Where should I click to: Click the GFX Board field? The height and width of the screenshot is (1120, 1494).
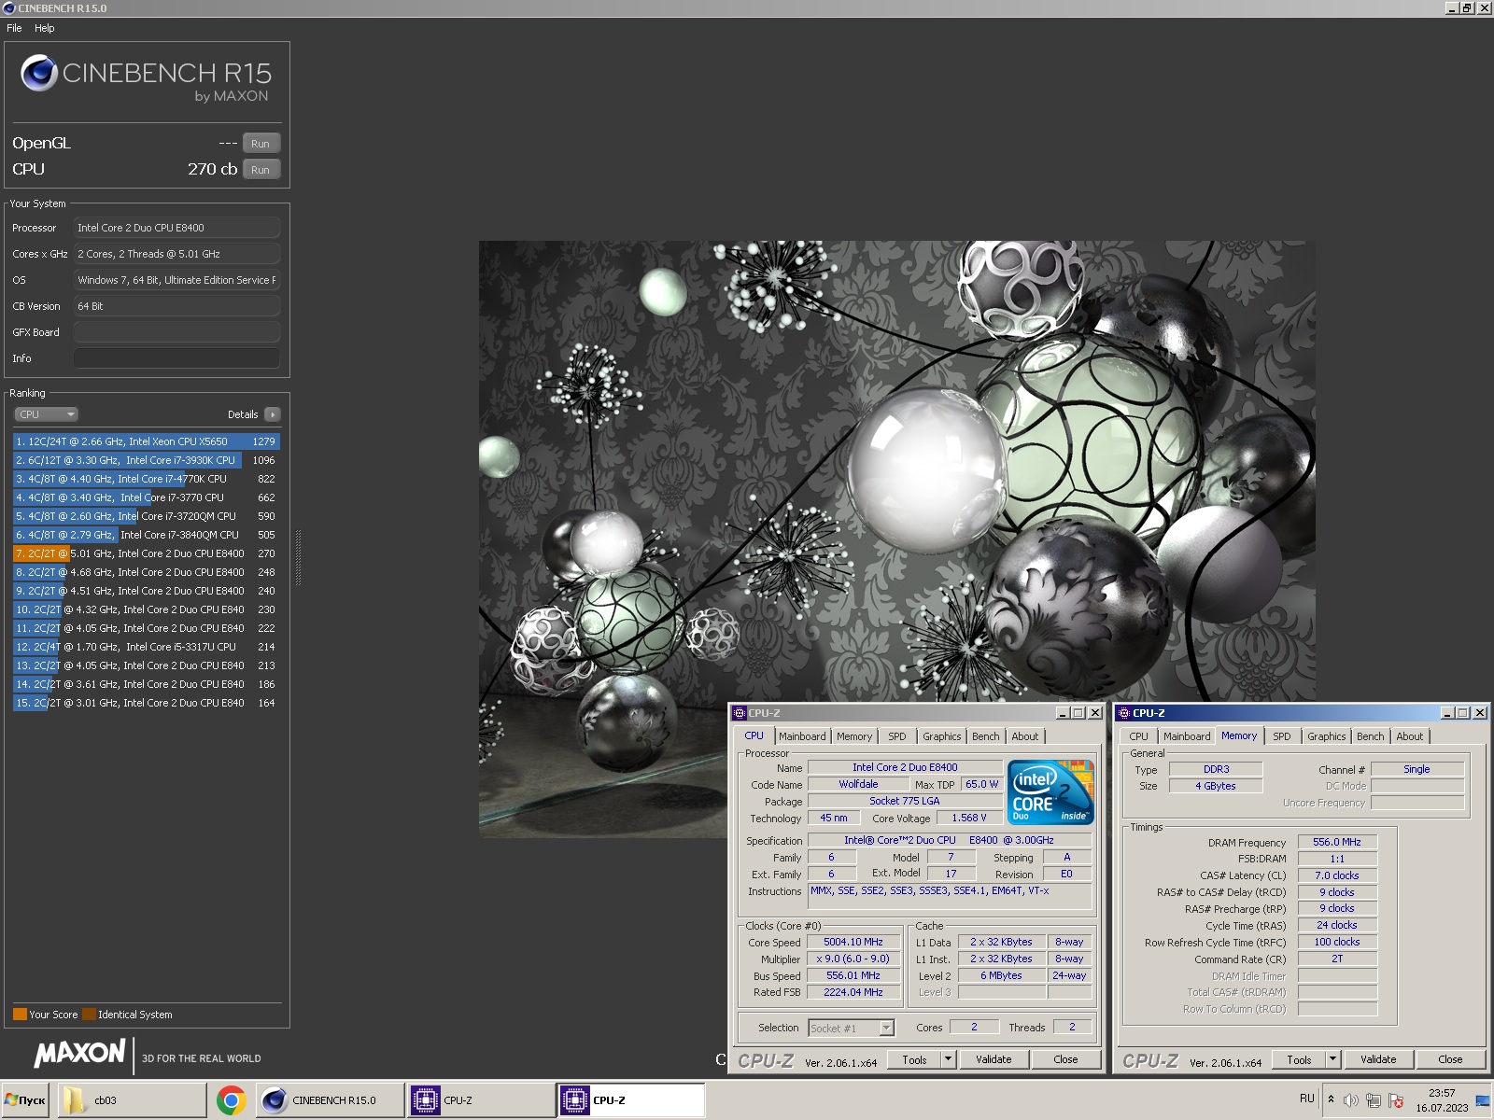tap(176, 332)
